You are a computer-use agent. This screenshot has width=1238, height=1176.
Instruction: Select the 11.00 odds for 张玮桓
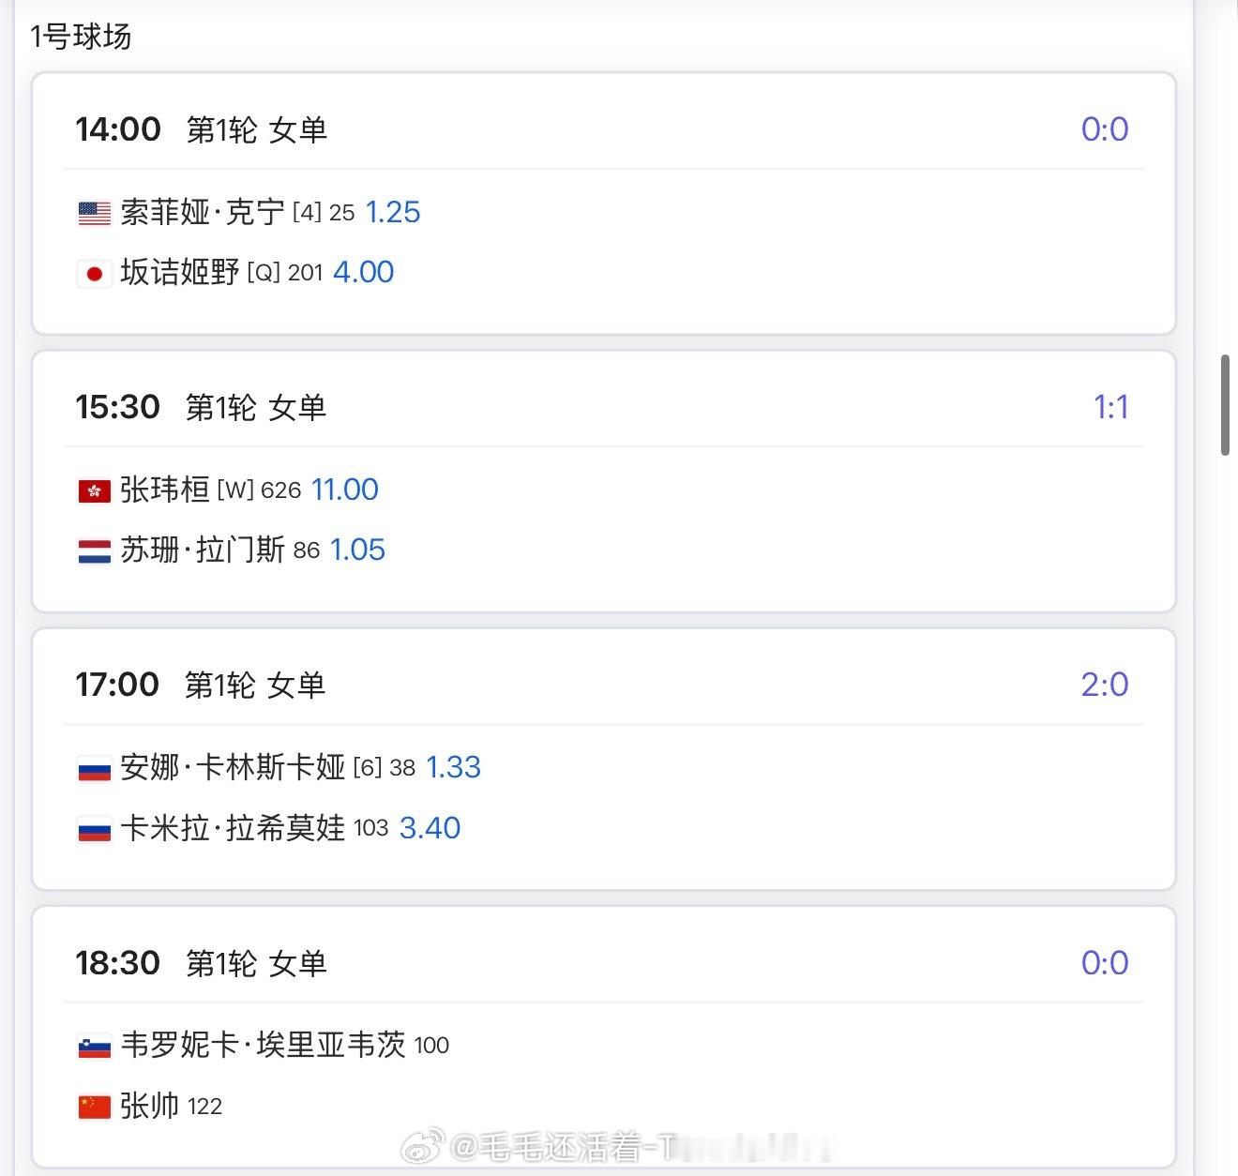point(344,490)
